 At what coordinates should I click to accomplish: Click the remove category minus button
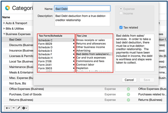[13, 108]
